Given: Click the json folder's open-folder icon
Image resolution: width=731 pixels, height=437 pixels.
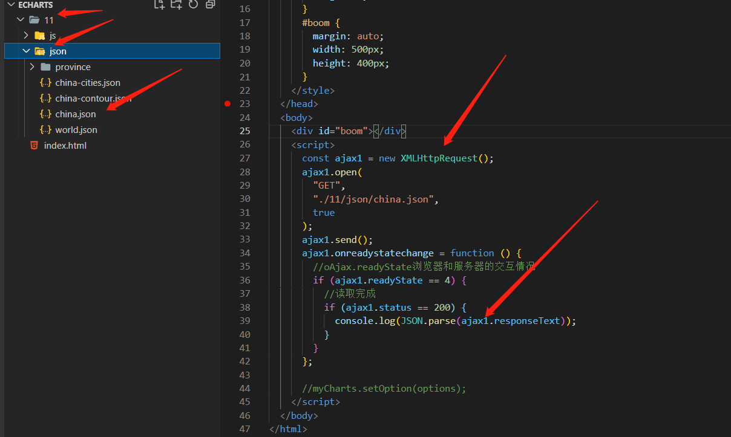Looking at the screenshot, I should pyautogui.click(x=40, y=51).
